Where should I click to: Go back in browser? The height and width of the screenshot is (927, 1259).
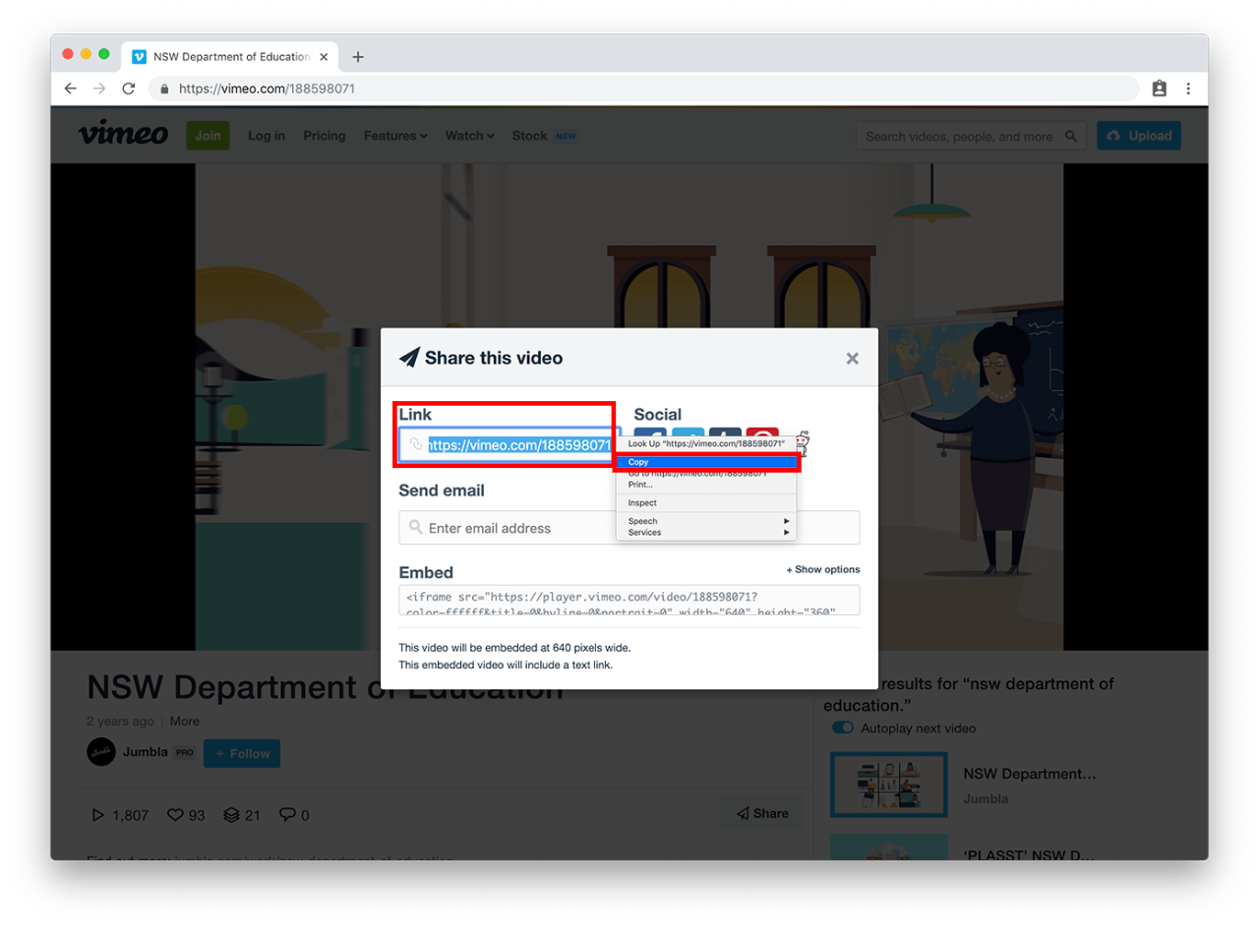[x=70, y=88]
